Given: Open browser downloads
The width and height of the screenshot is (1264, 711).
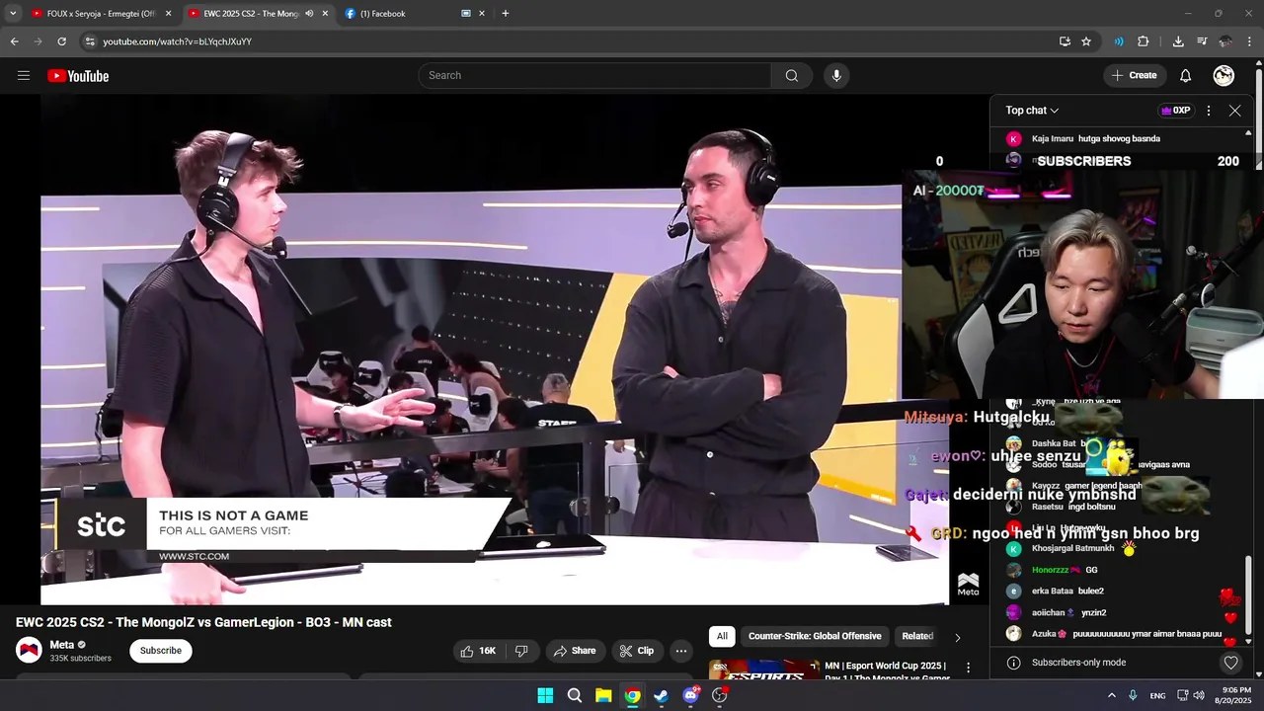Looking at the screenshot, I should pos(1178,41).
